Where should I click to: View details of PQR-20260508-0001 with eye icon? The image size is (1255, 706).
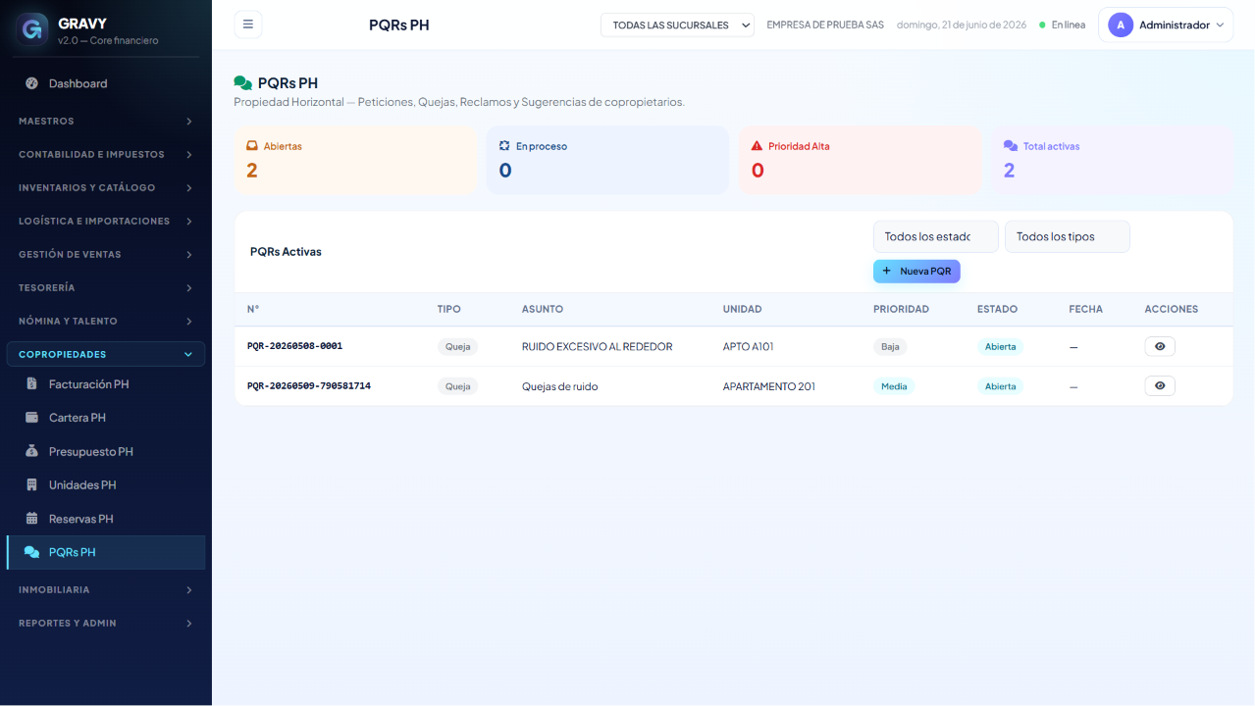click(x=1160, y=346)
